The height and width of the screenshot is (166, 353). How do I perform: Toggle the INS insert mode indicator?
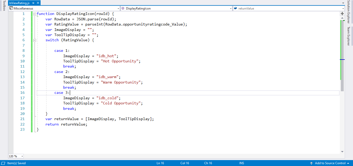[x=242, y=163]
